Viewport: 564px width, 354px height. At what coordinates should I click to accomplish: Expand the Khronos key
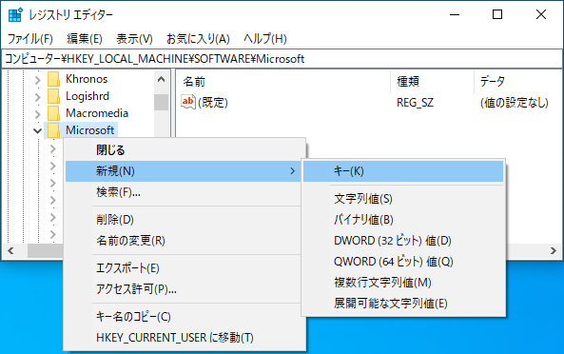(x=38, y=80)
